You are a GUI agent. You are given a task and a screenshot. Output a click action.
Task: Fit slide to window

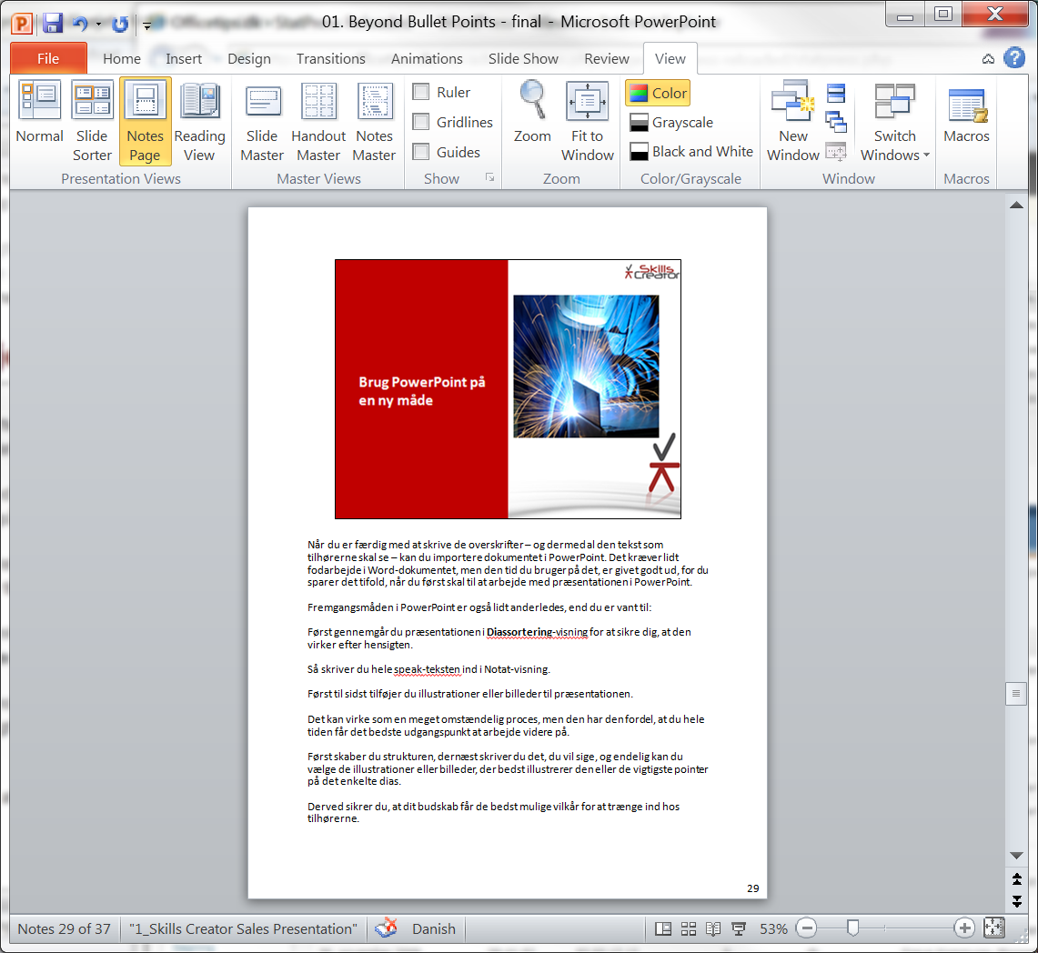pyautogui.click(x=587, y=121)
